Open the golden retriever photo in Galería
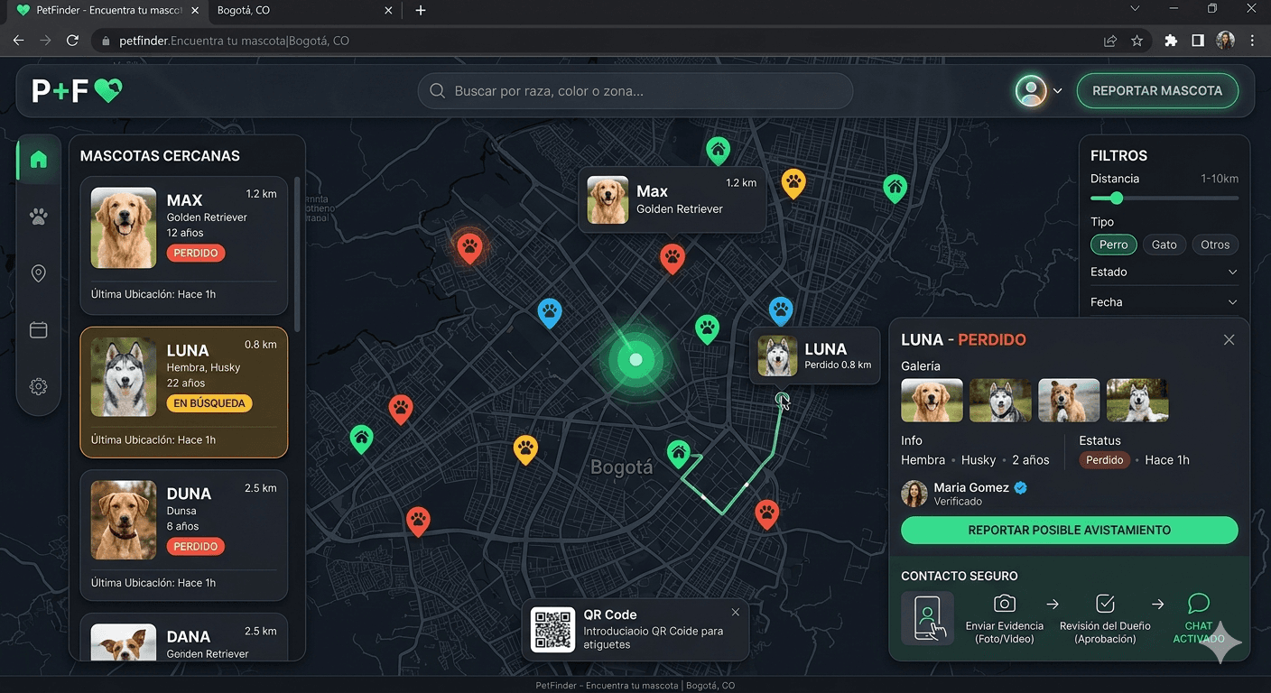This screenshot has height=693, width=1271. 932,400
